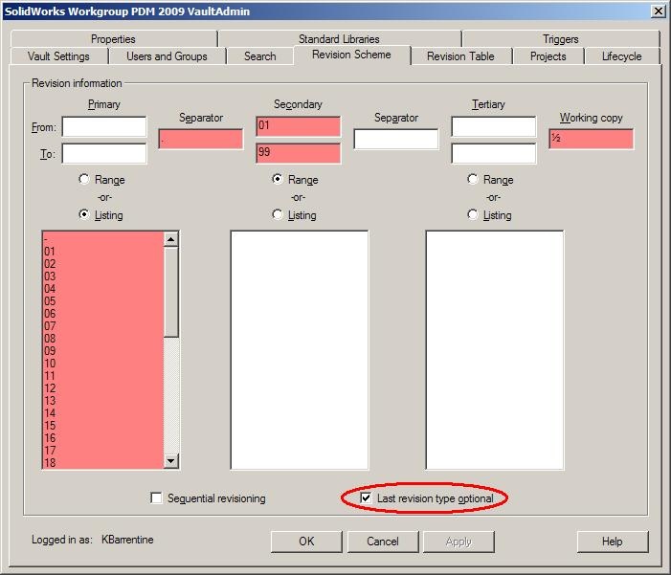Screen dimensions: 671x575
Task: Open the Revision Table tab
Action: coord(460,56)
